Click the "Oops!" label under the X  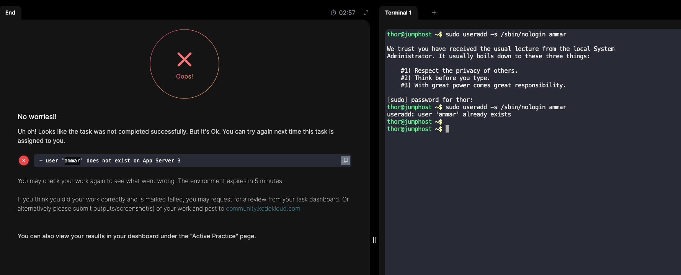[185, 76]
